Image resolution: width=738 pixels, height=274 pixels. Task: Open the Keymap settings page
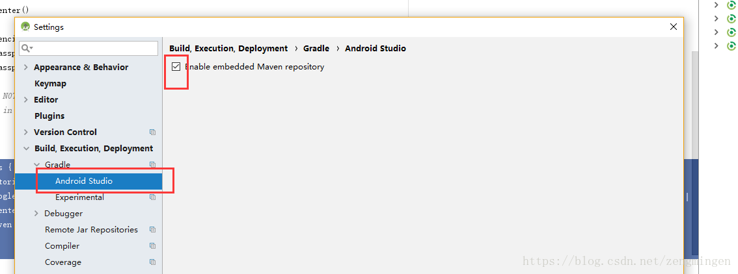pos(50,84)
